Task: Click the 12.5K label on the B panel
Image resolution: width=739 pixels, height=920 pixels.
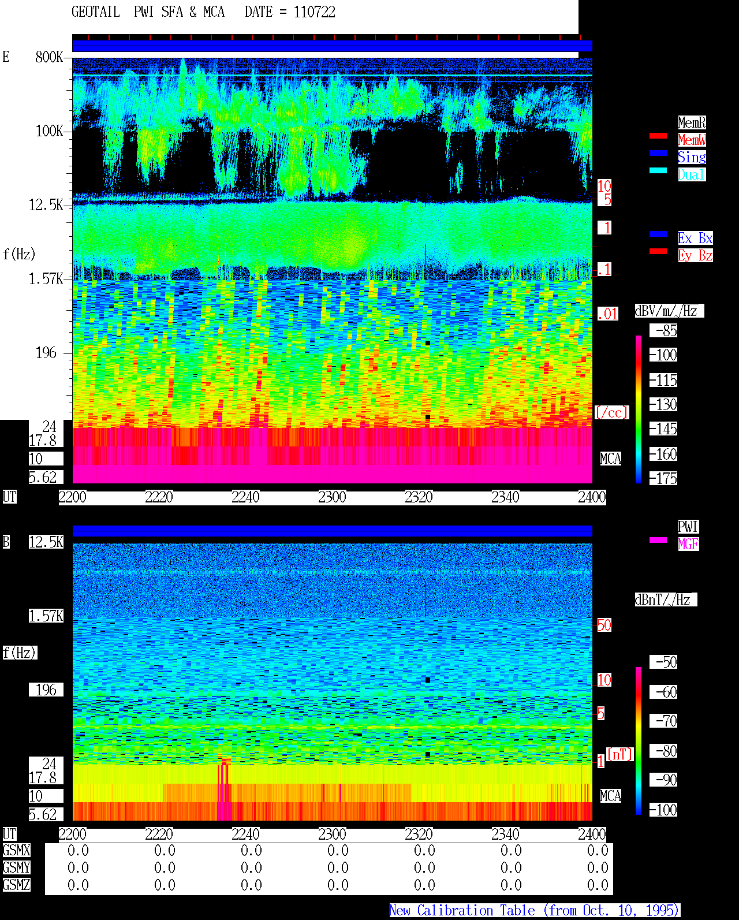Action: coord(46,542)
